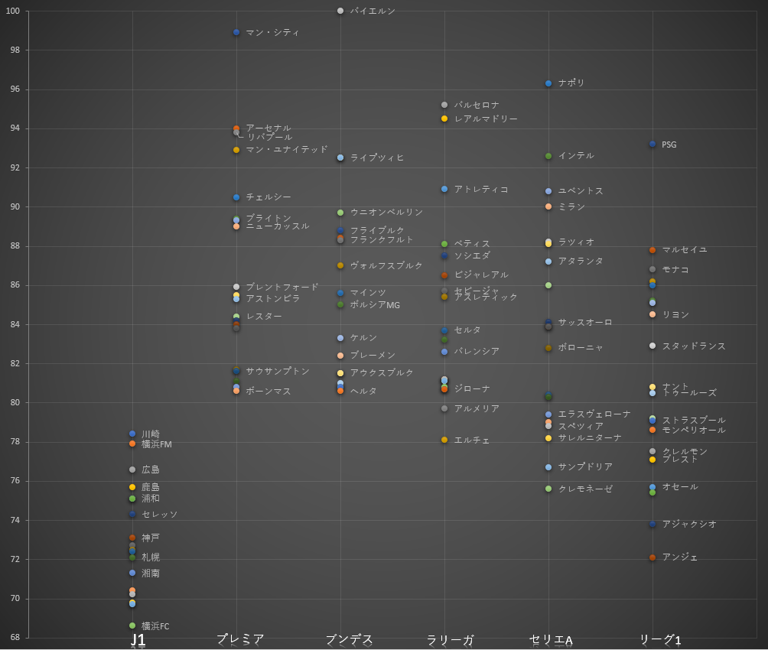Select the ヴォルフスブルク label

386,265
